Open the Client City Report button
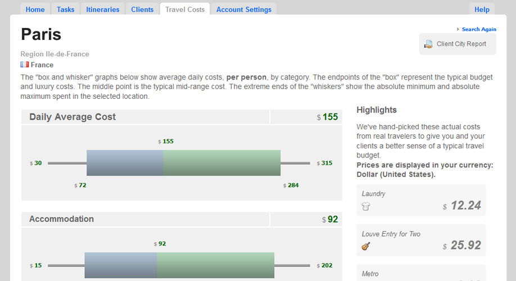Screen dimensions: 516x281 coord(458,44)
